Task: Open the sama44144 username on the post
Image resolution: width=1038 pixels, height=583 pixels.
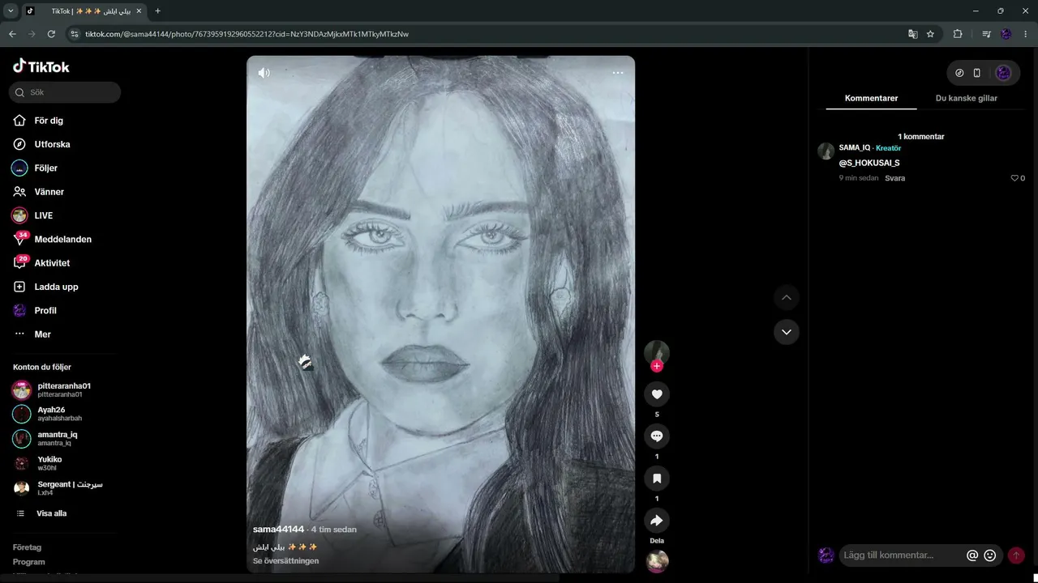Action: coord(278,530)
